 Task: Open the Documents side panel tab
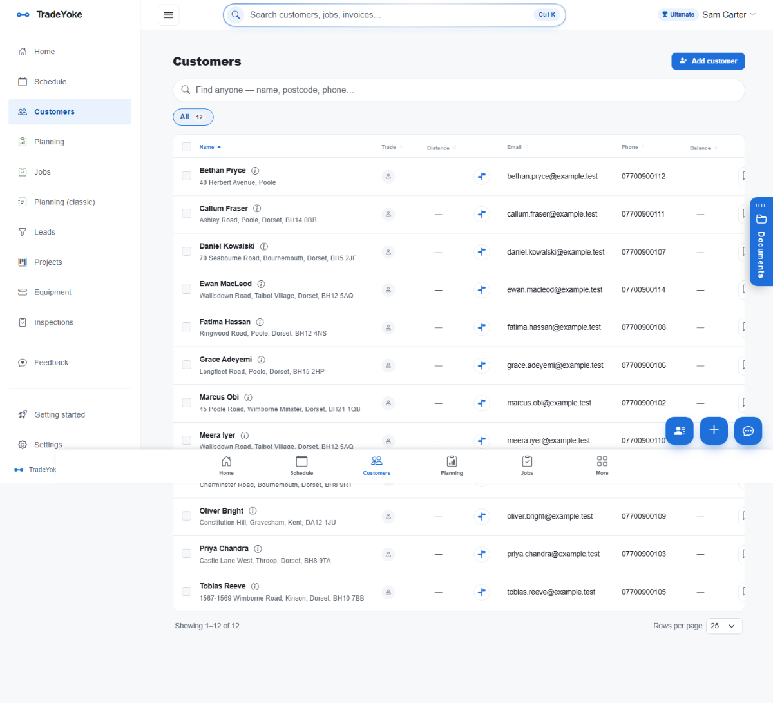point(761,242)
